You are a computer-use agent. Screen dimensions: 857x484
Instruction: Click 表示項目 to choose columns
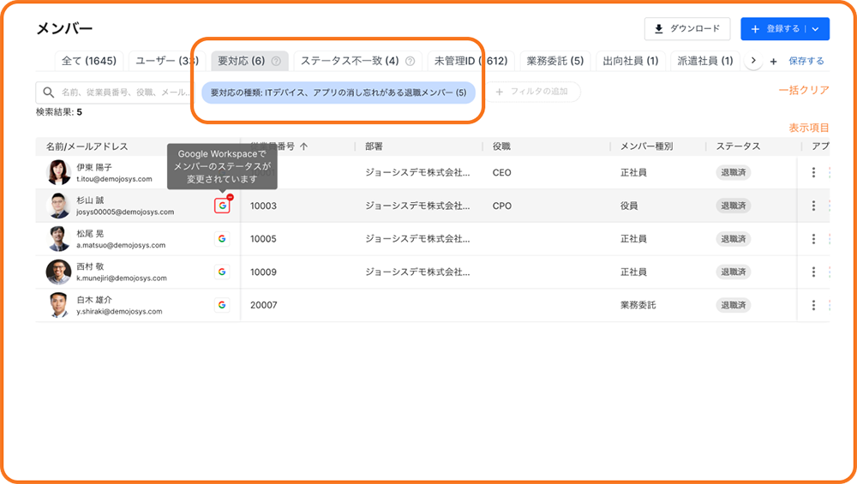point(808,128)
